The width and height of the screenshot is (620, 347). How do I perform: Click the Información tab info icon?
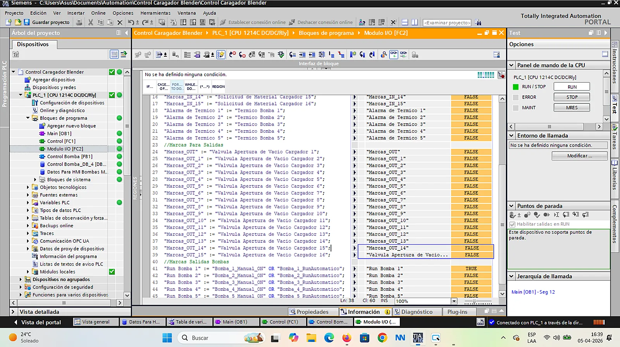[387, 312]
